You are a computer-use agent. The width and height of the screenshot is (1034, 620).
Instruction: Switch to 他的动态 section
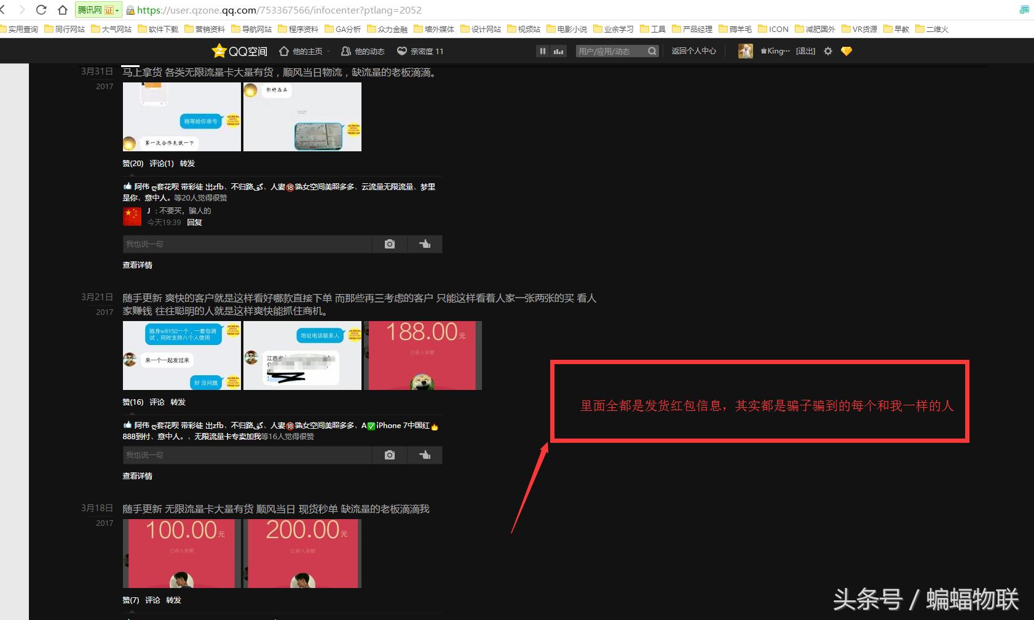[369, 51]
